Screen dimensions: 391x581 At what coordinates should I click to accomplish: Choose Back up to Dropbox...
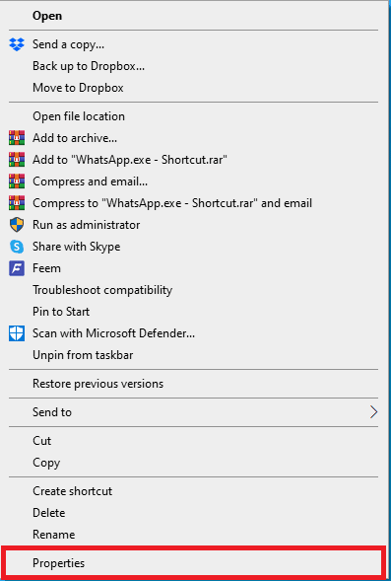coord(193,66)
